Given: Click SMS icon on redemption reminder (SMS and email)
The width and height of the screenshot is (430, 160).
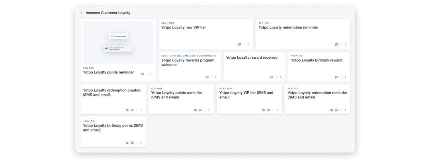Looking at the screenshot, I should 336,110.
